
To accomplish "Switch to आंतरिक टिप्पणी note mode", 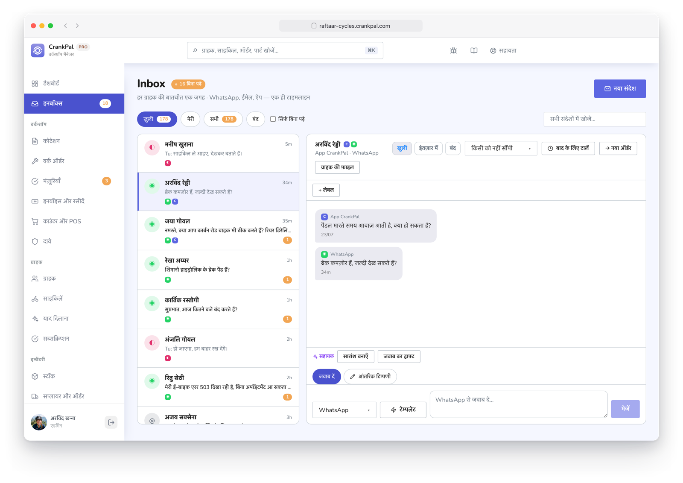I will coord(370,377).
